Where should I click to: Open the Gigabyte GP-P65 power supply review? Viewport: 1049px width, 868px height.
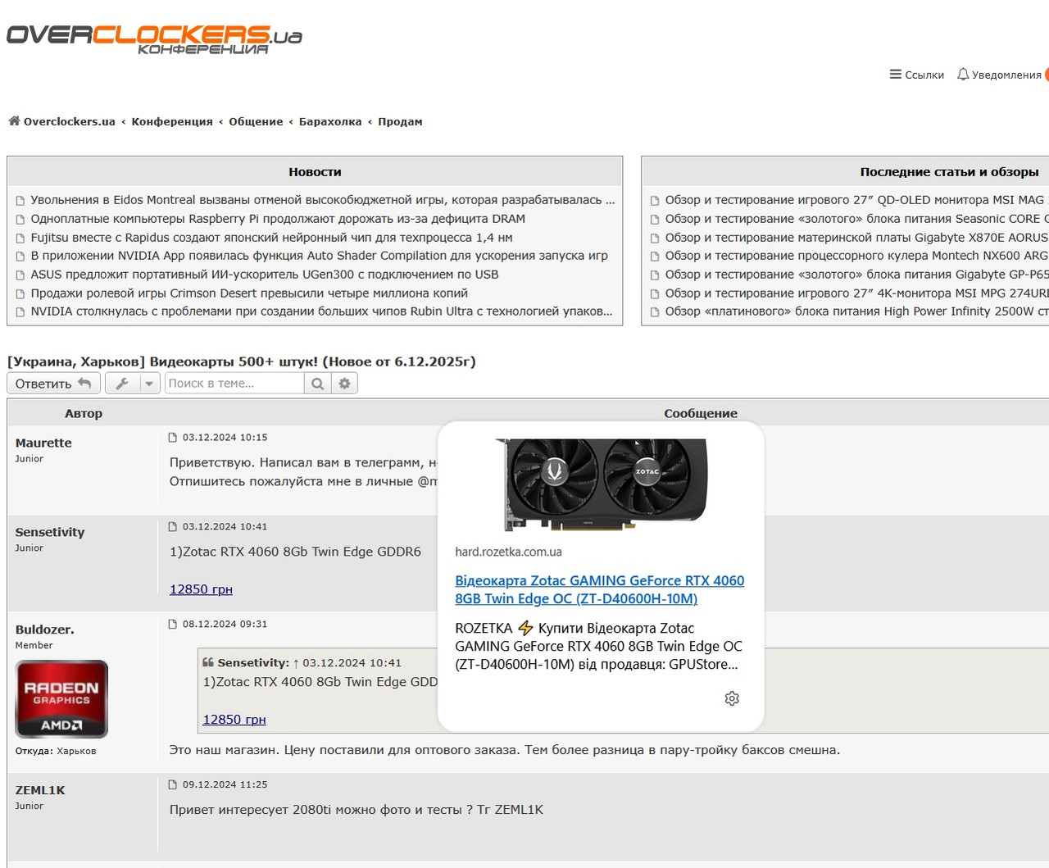coord(856,275)
